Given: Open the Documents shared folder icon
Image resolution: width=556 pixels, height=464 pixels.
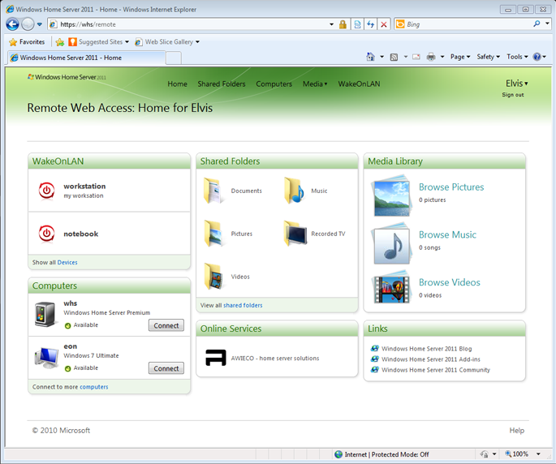Looking at the screenshot, I should coord(213,191).
